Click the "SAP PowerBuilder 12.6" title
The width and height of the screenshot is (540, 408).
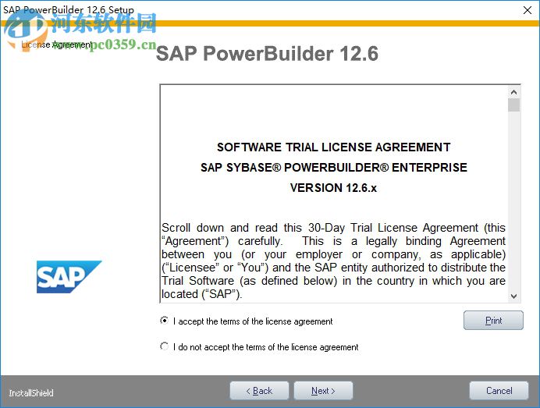(267, 53)
